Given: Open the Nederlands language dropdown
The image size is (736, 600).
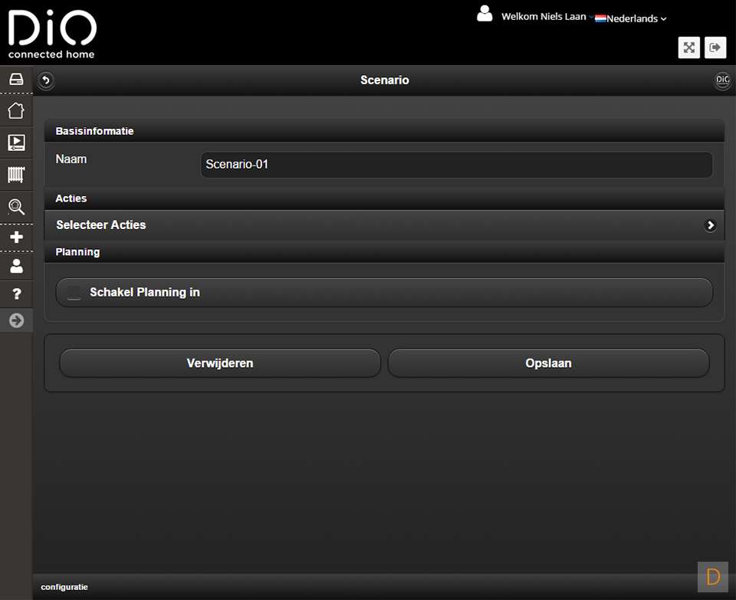Looking at the screenshot, I should [631, 18].
